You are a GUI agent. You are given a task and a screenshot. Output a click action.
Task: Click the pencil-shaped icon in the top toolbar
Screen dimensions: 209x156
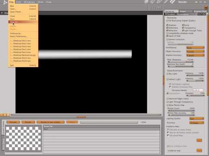pyautogui.click(x=166, y=2)
